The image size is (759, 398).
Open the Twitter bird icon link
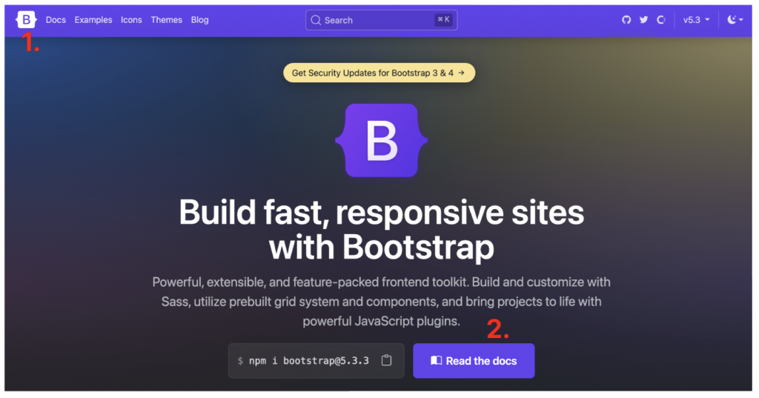[x=644, y=20]
